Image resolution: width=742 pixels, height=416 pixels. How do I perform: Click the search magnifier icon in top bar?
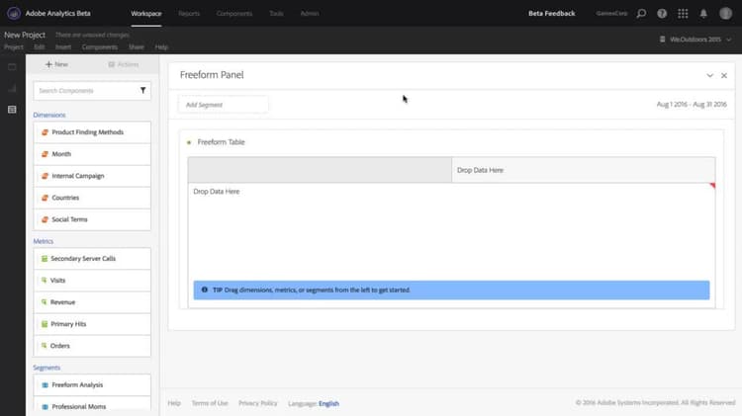tap(641, 13)
